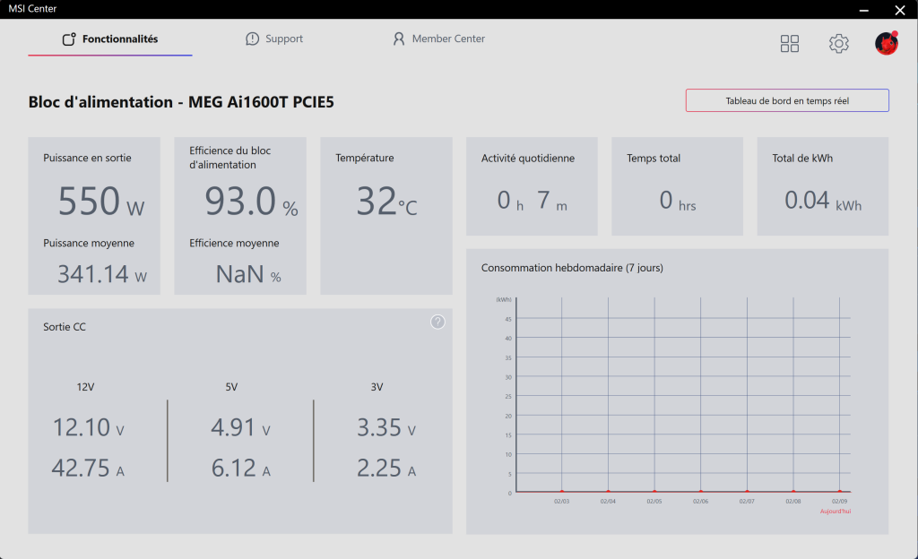Select the 550 W output power value
Viewport: 918px width, 559px height.
click(100, 202)
